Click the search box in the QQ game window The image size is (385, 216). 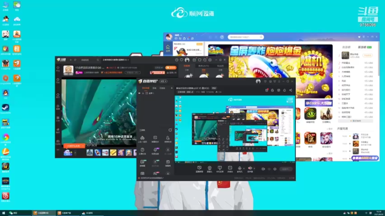coord(245,37)
